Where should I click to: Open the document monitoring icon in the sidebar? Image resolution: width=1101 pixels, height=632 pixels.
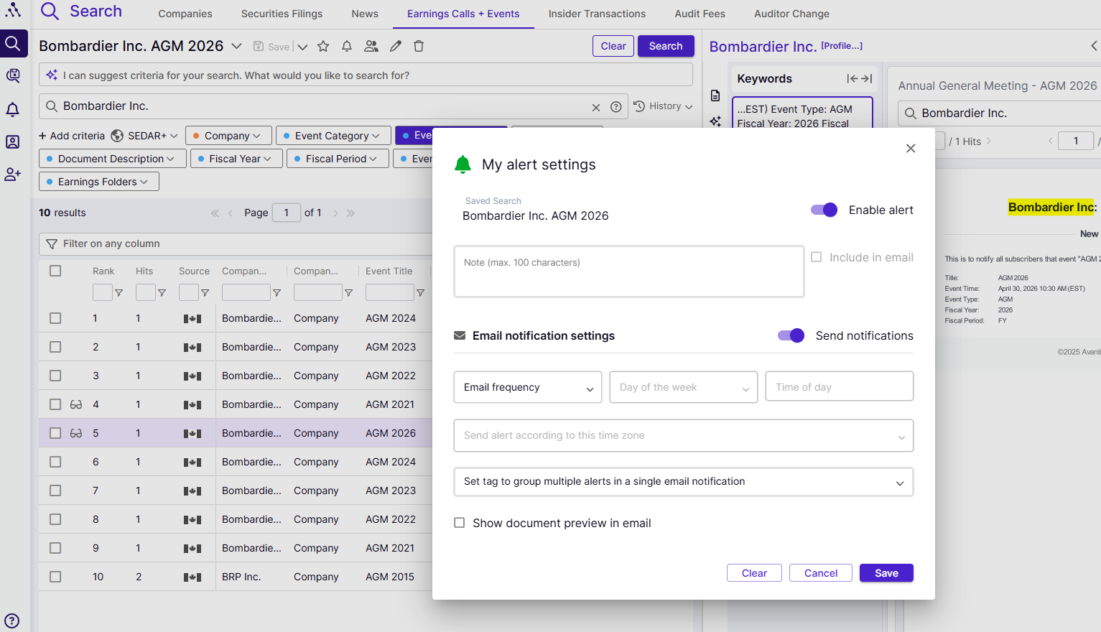[13, 75]
